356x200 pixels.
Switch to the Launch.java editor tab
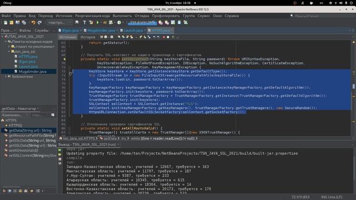(133, 31)
